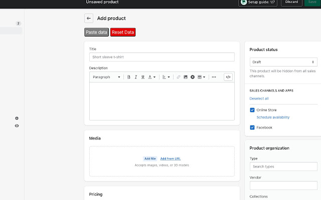Toggle bold formatting in description editor

coord(129,77)
